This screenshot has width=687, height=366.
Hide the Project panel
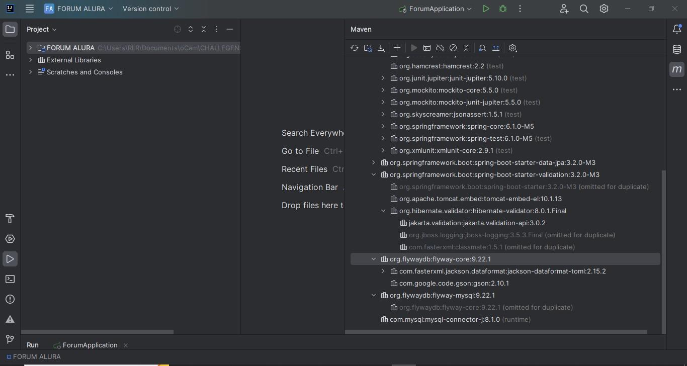230,29
